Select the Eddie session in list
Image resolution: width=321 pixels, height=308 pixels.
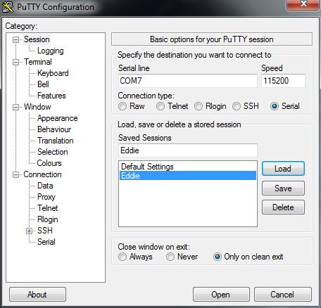click(188, 176)
